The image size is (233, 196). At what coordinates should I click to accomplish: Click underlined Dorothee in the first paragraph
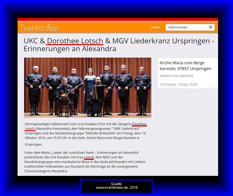pyautogui.click(x=139, y=124)
